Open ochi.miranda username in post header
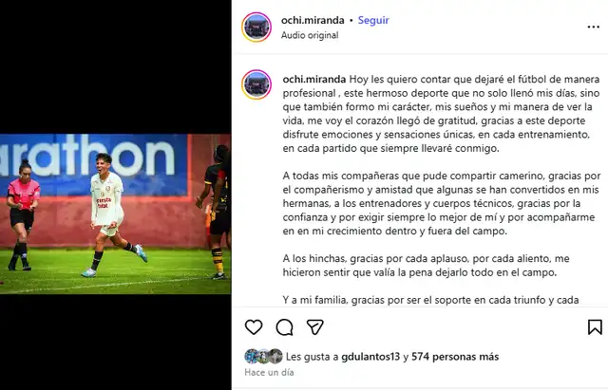Viewport: 608px width, 390px height. click(x=313, y=20)
